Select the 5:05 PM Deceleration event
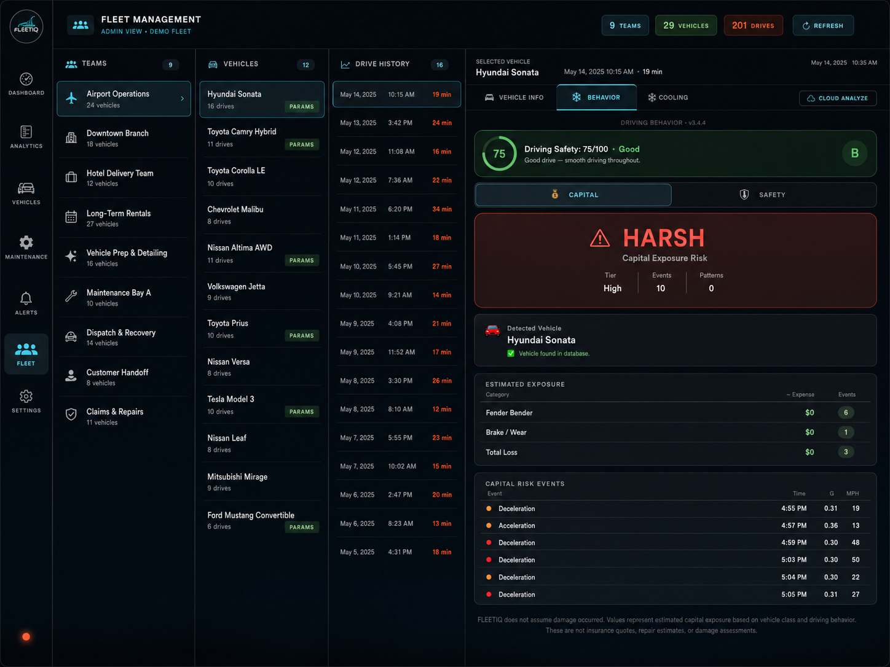Image resolution: width=890 pixels, height=667 pixels. (675, 595)
